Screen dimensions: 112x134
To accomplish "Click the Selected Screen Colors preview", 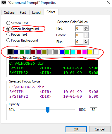I will (x=54, y=68).
